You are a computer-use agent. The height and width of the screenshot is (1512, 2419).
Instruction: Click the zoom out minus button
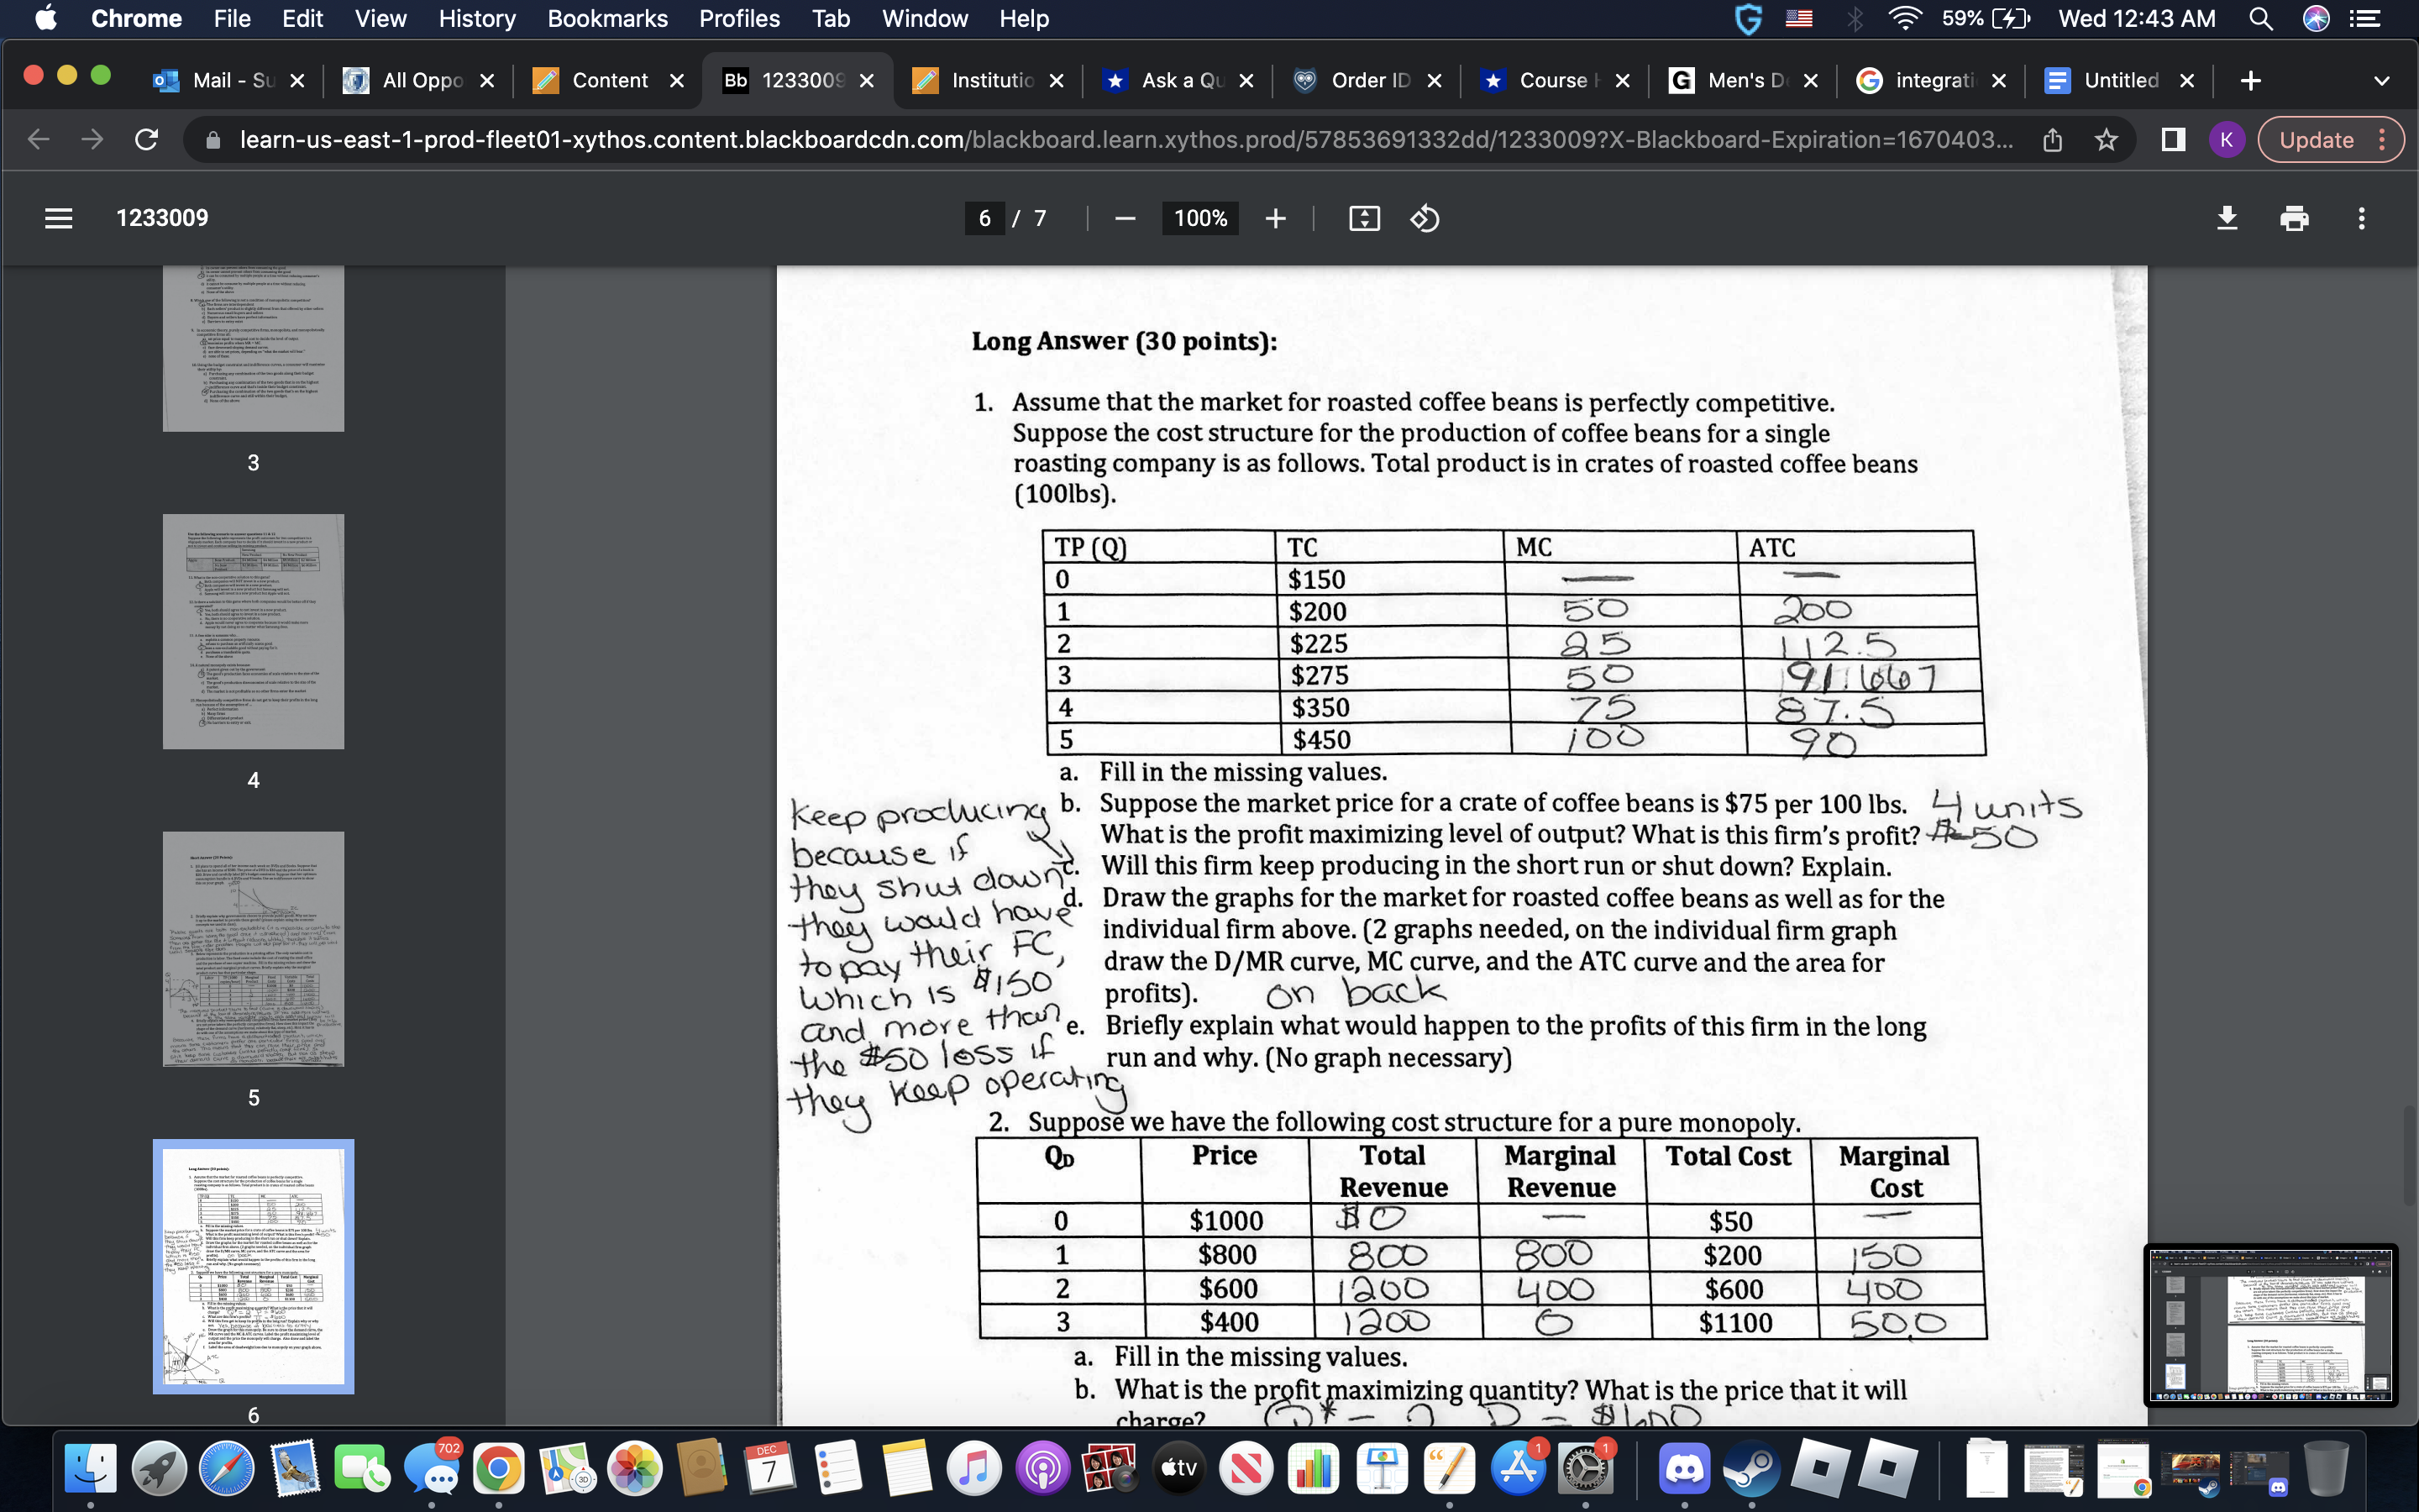pyautogui.click(x=1125, y=218)
